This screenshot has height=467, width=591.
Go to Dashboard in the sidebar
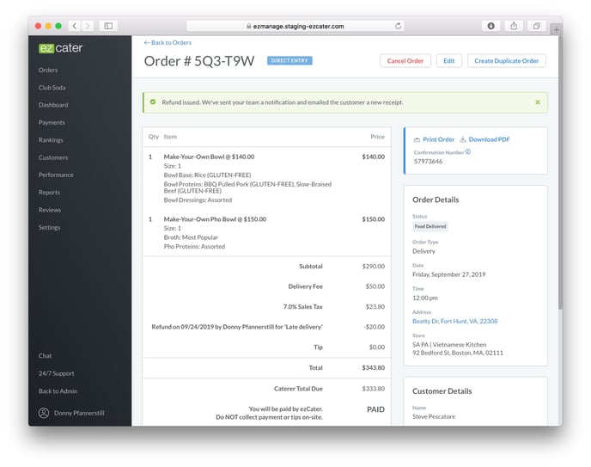[53, 105]
